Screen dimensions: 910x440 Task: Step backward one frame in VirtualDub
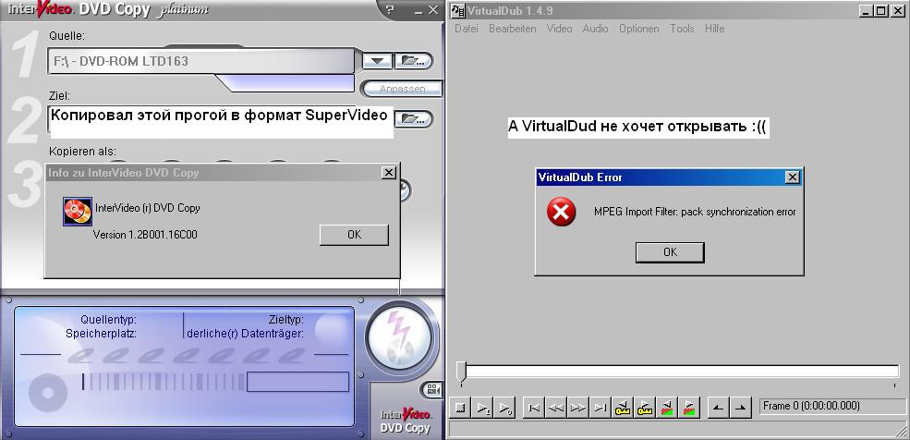click(x=556, y=408)
